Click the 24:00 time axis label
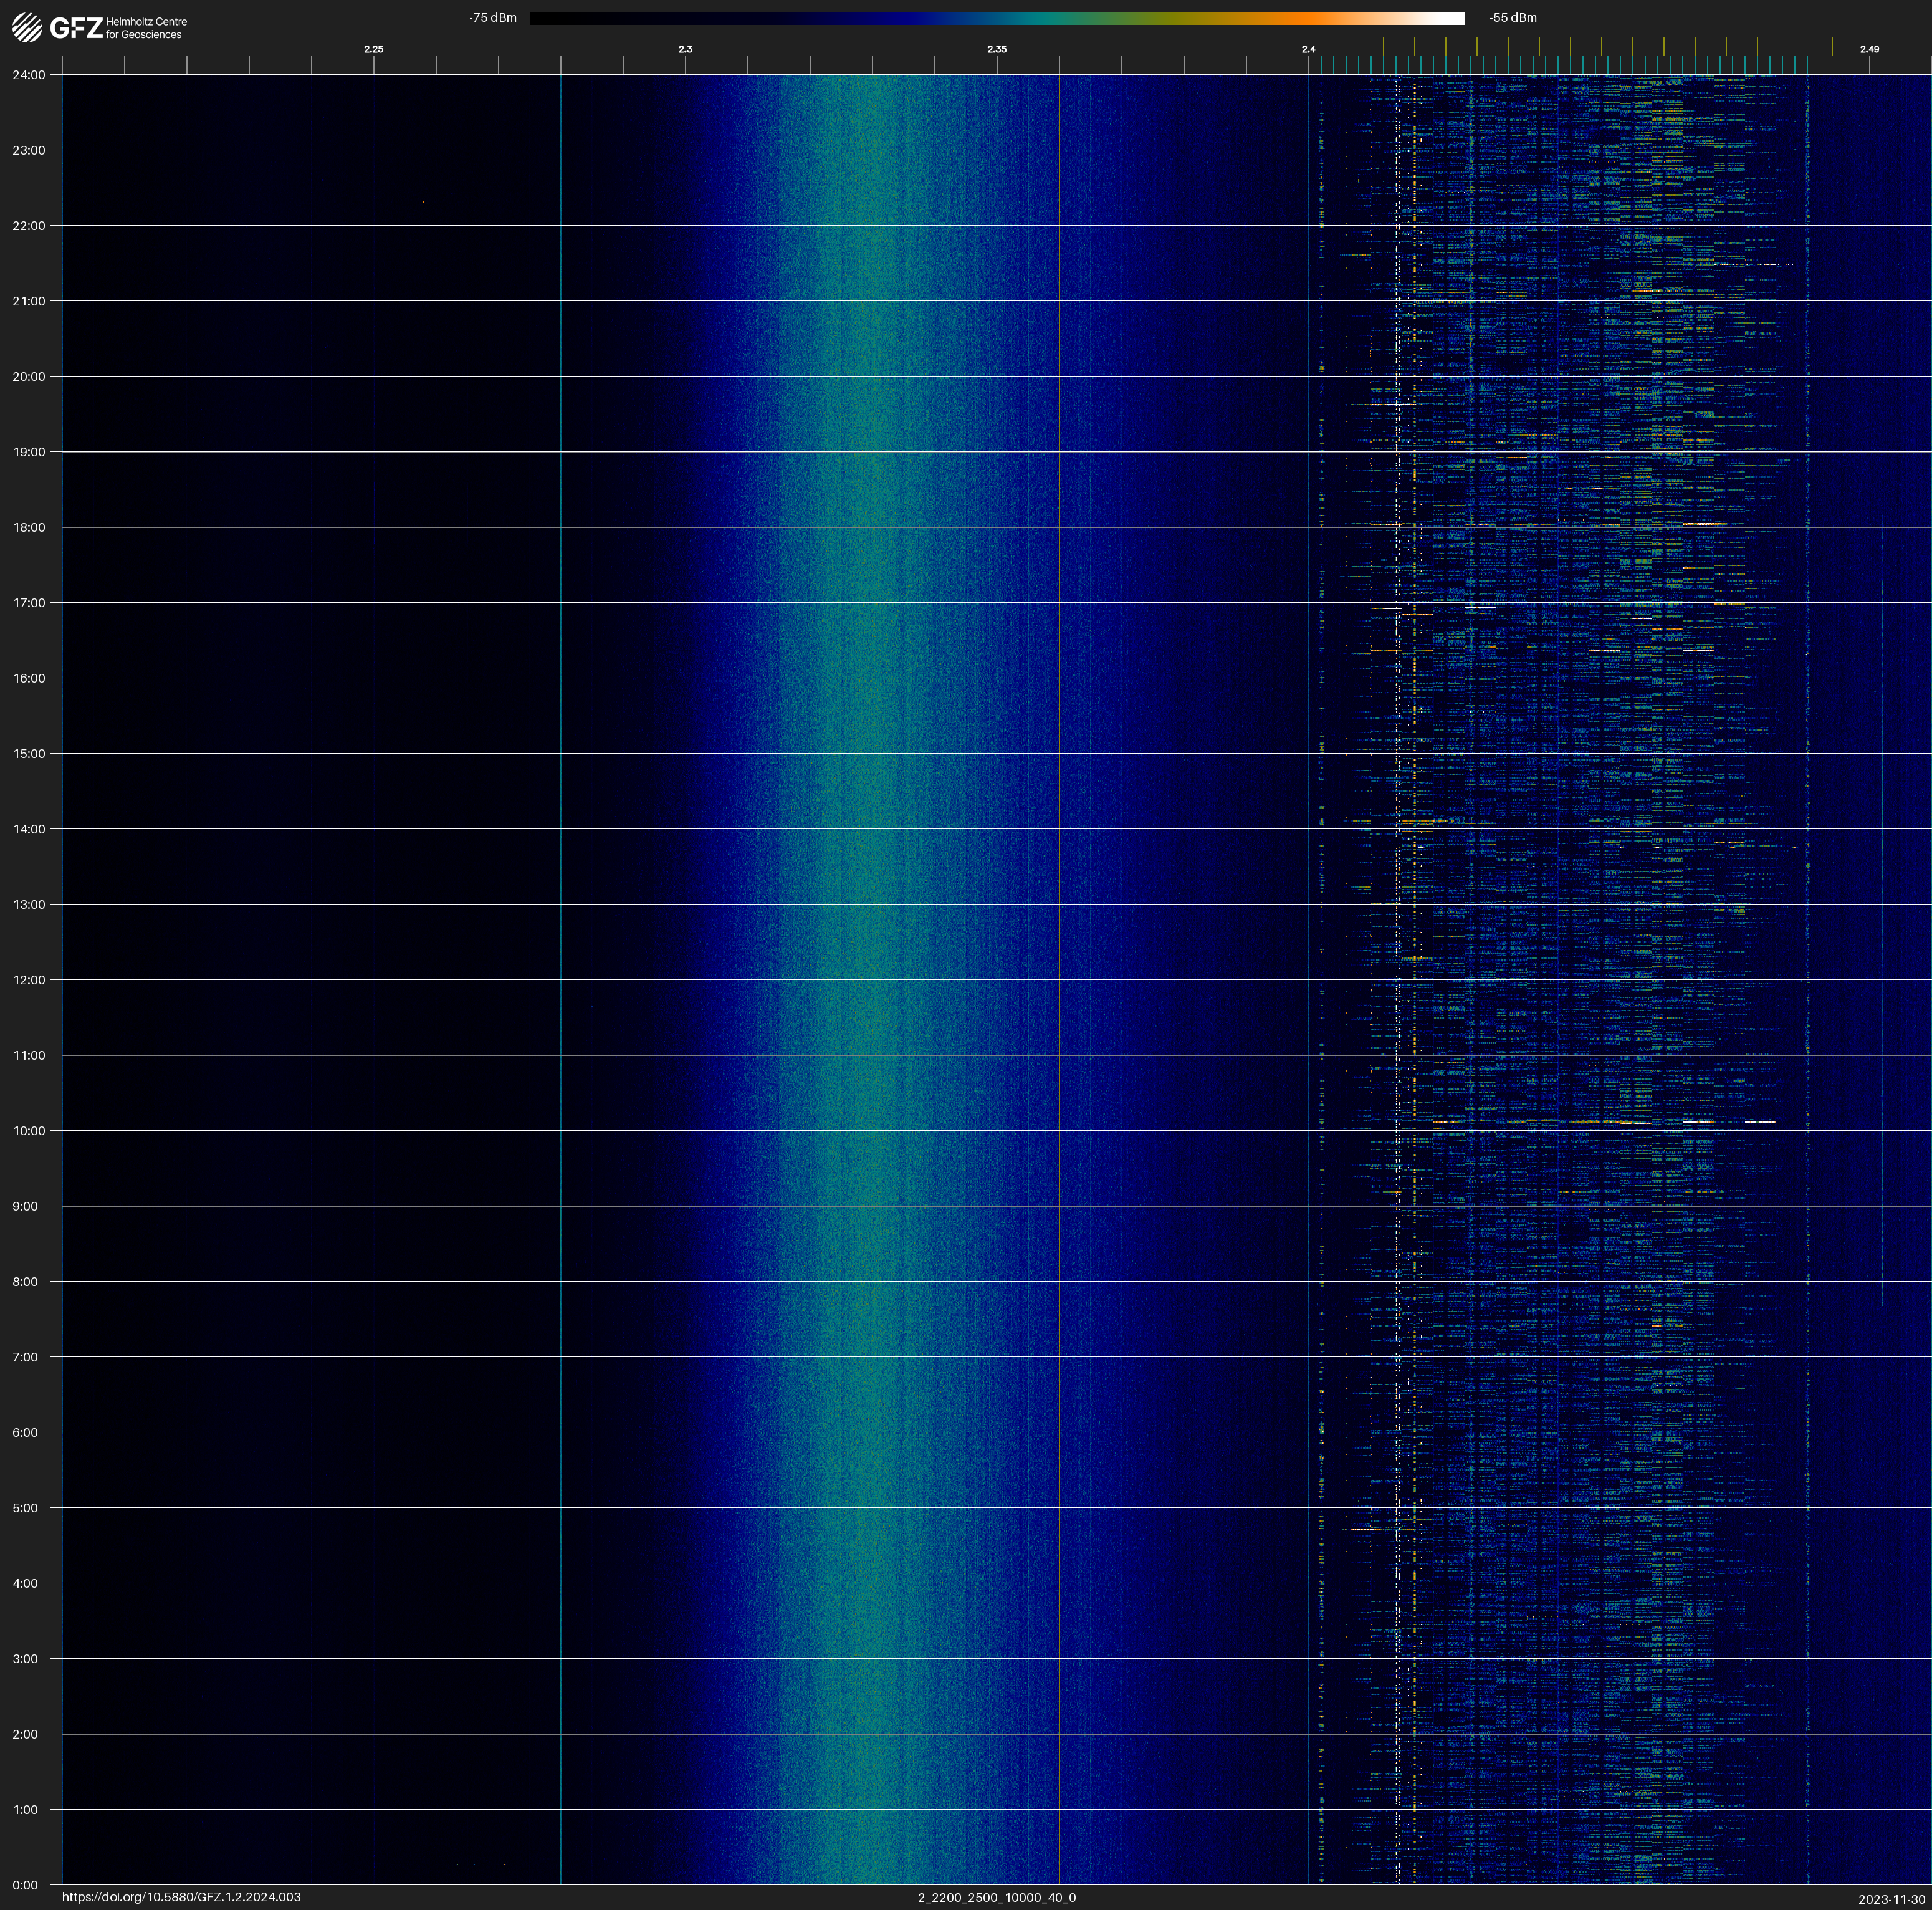Viewport: 1932px width, 1910px height. point(29,75)
